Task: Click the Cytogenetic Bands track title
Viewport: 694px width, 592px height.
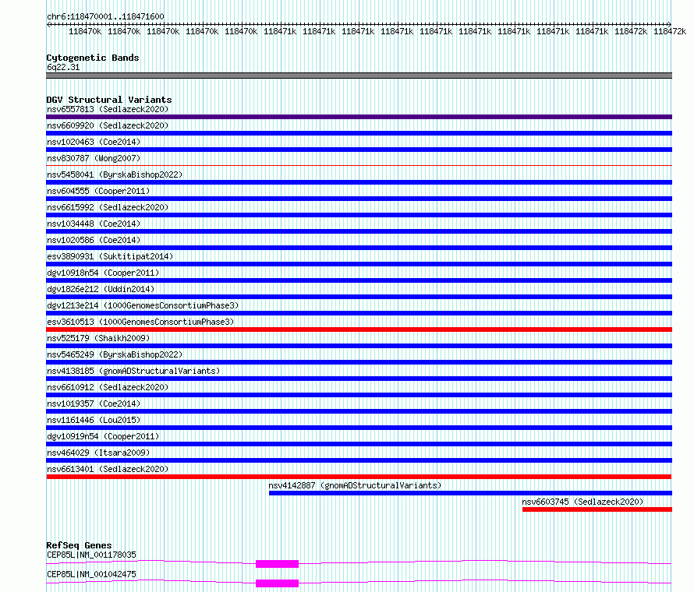Action: (93, 58)
